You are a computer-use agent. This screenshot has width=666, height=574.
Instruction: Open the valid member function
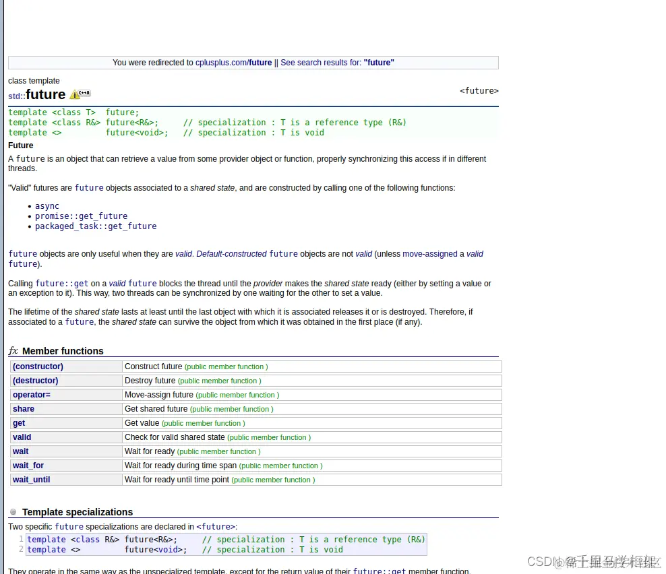(22, 437)
